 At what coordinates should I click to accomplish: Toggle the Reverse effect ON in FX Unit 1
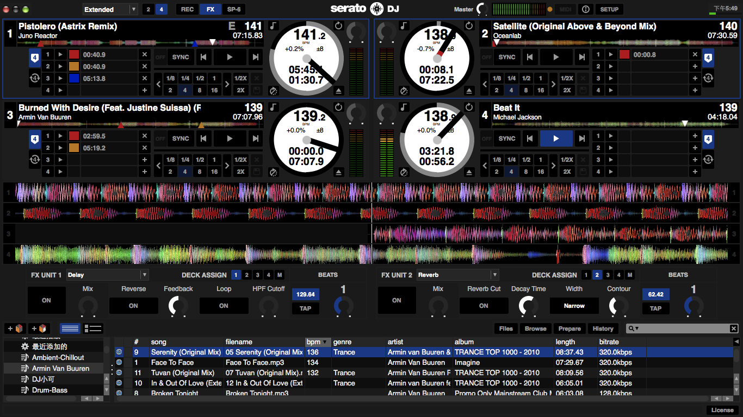(133, 306)
